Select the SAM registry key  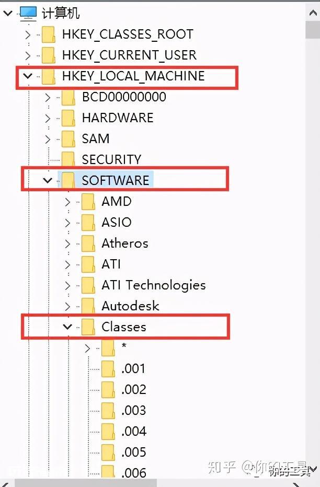96,138
